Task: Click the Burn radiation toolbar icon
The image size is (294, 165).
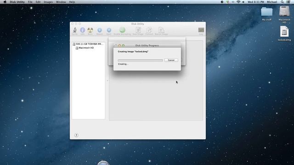Action: pos(90,30)
